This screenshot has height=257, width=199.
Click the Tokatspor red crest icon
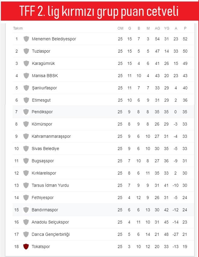(x=26, y=246)
